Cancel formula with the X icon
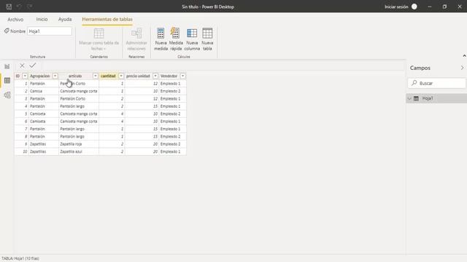This screenshot has width=467, height=262. point(22,65)
